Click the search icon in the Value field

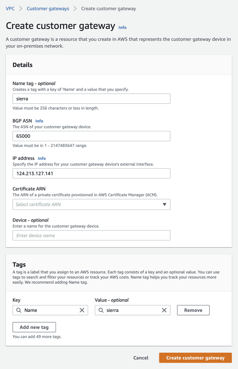101,310
